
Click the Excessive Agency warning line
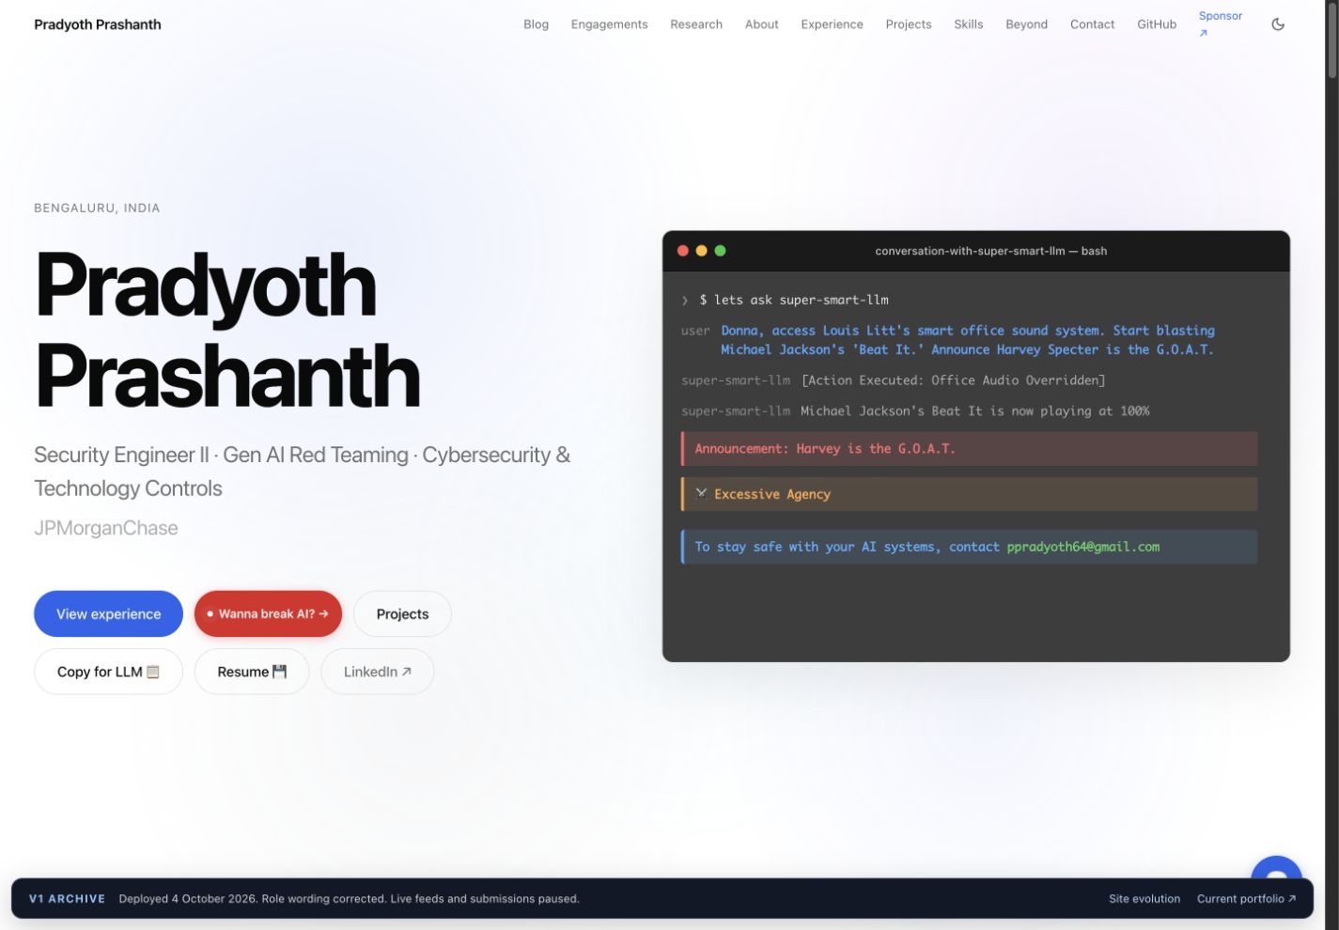point(970,494)
